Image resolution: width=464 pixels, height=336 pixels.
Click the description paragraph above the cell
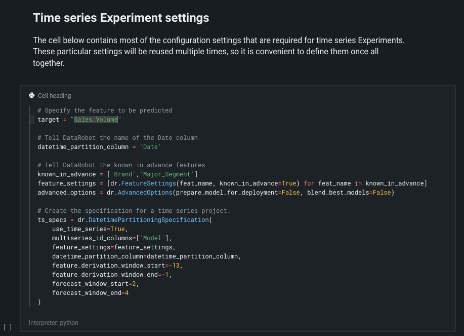tap(218, 52)
